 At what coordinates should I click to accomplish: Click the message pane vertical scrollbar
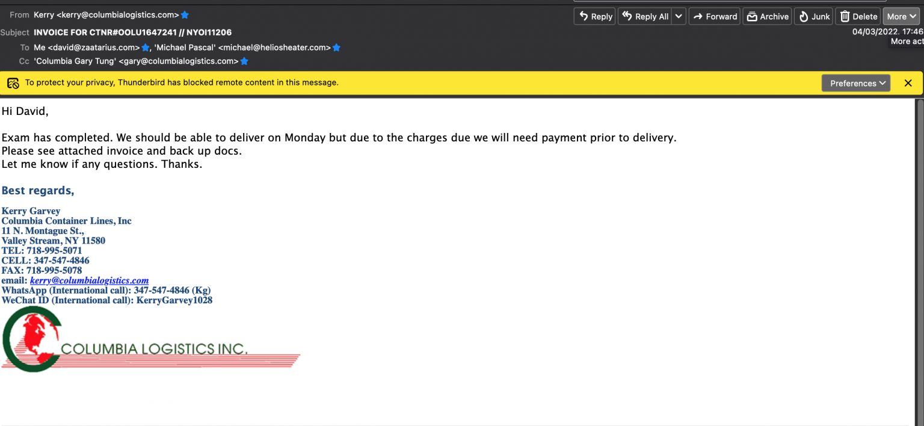click(919, 259)
